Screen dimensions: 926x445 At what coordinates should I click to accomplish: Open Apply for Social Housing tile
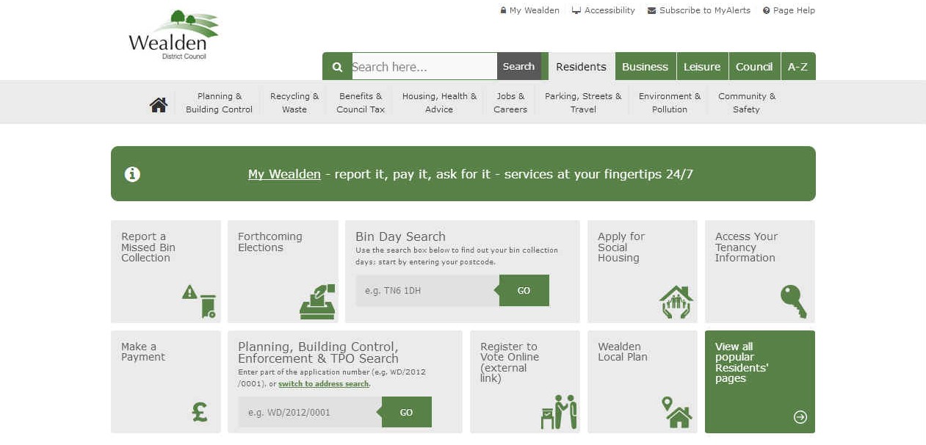click(x=643, y=272)
